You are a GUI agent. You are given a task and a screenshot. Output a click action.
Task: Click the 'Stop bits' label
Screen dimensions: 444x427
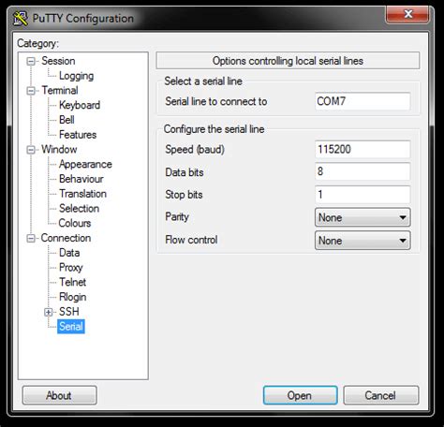184,195
